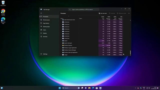Click the Task Manager app icon in title bar
The width and height of the screenshot is (160, 90).
pos(41,9)
